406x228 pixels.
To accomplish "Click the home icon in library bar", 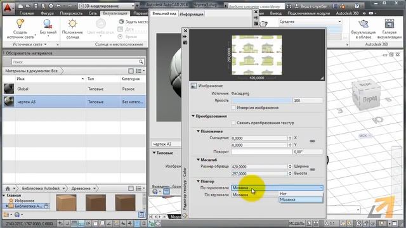I will point(8,189).
